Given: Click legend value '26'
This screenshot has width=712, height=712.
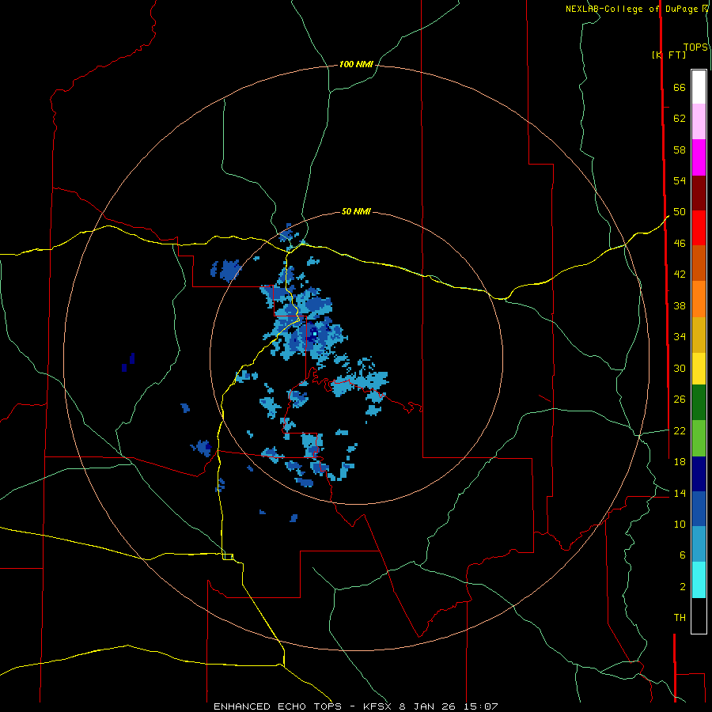Looking at the screenshot, I should click(680, 400).
